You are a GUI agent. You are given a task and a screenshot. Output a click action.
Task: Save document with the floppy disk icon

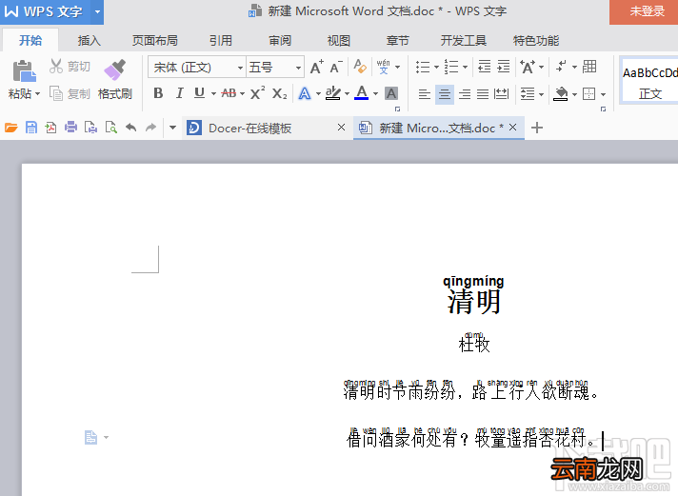click(31, 128)
